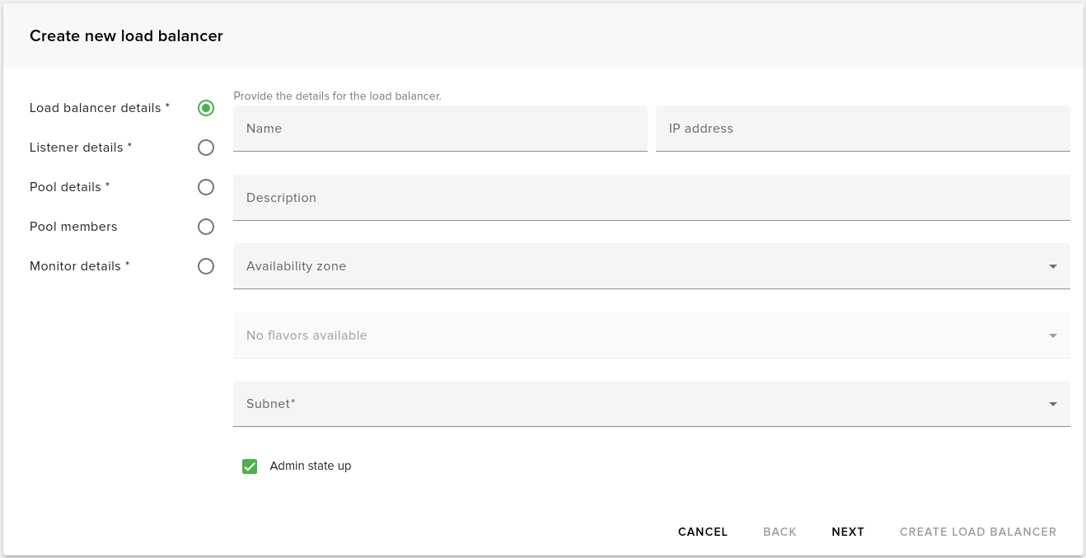Open the Availability zone dropdown arrow

(x=1052, y=266)
